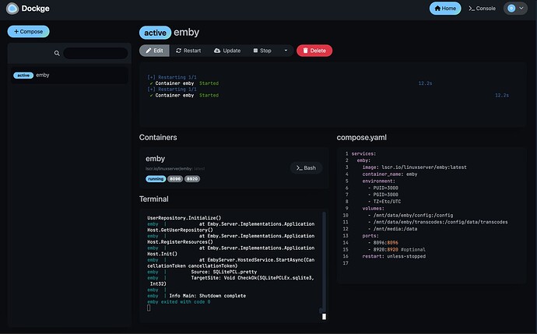Click the active badge in the sidebar
Viewport: 537px width, 334px height.
[x=23, y=76]
